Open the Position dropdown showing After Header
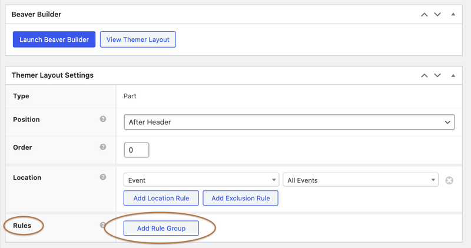The width and height of the screenshot is (471, 248). 289,122
